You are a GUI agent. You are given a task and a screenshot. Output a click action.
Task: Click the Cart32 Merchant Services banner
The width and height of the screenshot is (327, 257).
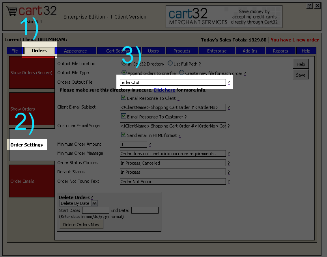(x=224, y=17)
